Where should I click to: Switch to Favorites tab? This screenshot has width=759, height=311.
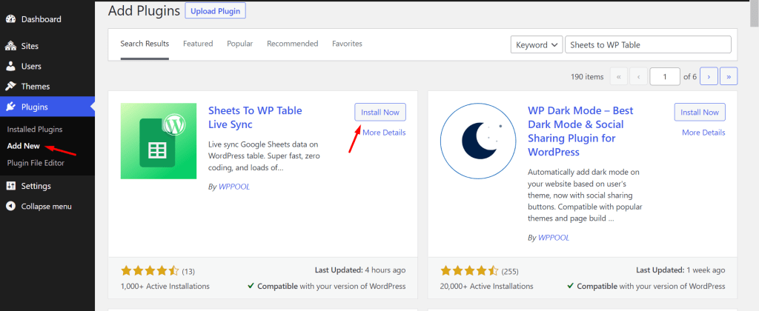[347, 44]
